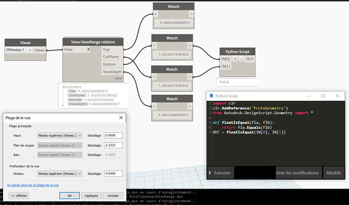349x205 pixels.
Task: Click the Views output port on Views node
Action: point(39,50)
